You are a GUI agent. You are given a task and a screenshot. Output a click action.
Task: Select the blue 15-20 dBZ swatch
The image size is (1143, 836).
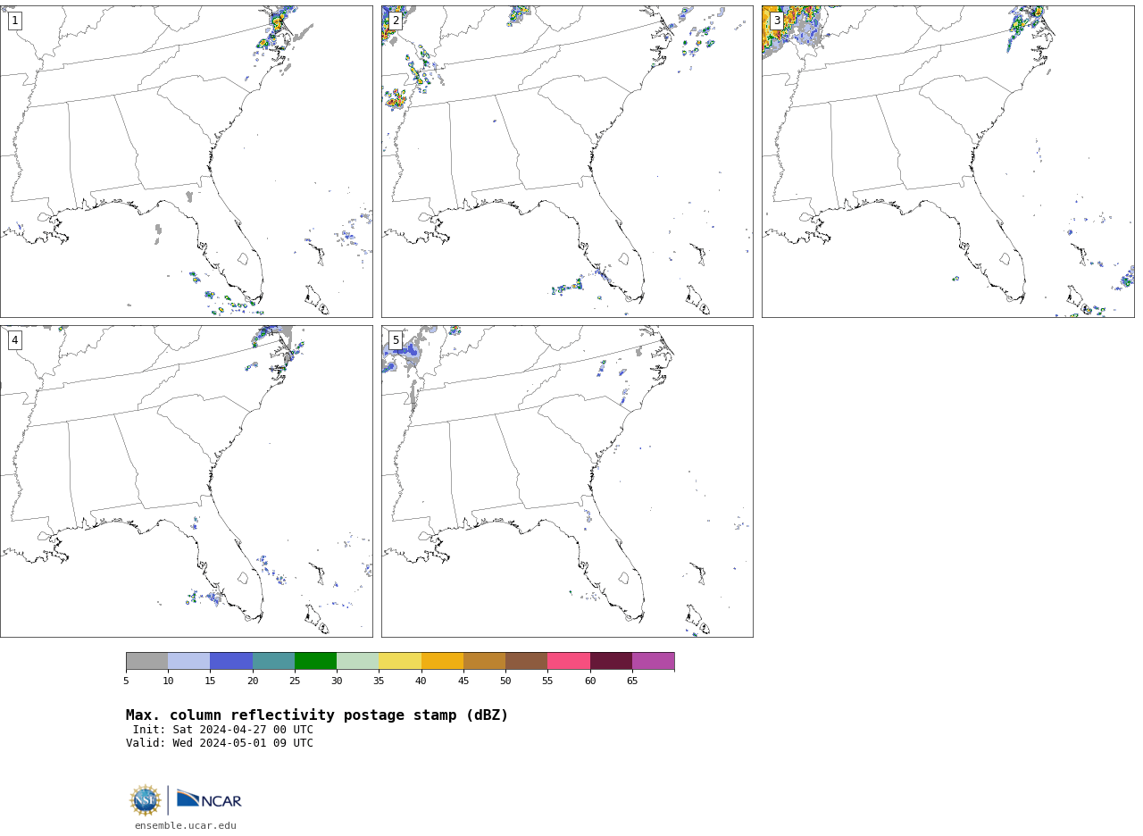pyautogui.click(x=231, y=661)
